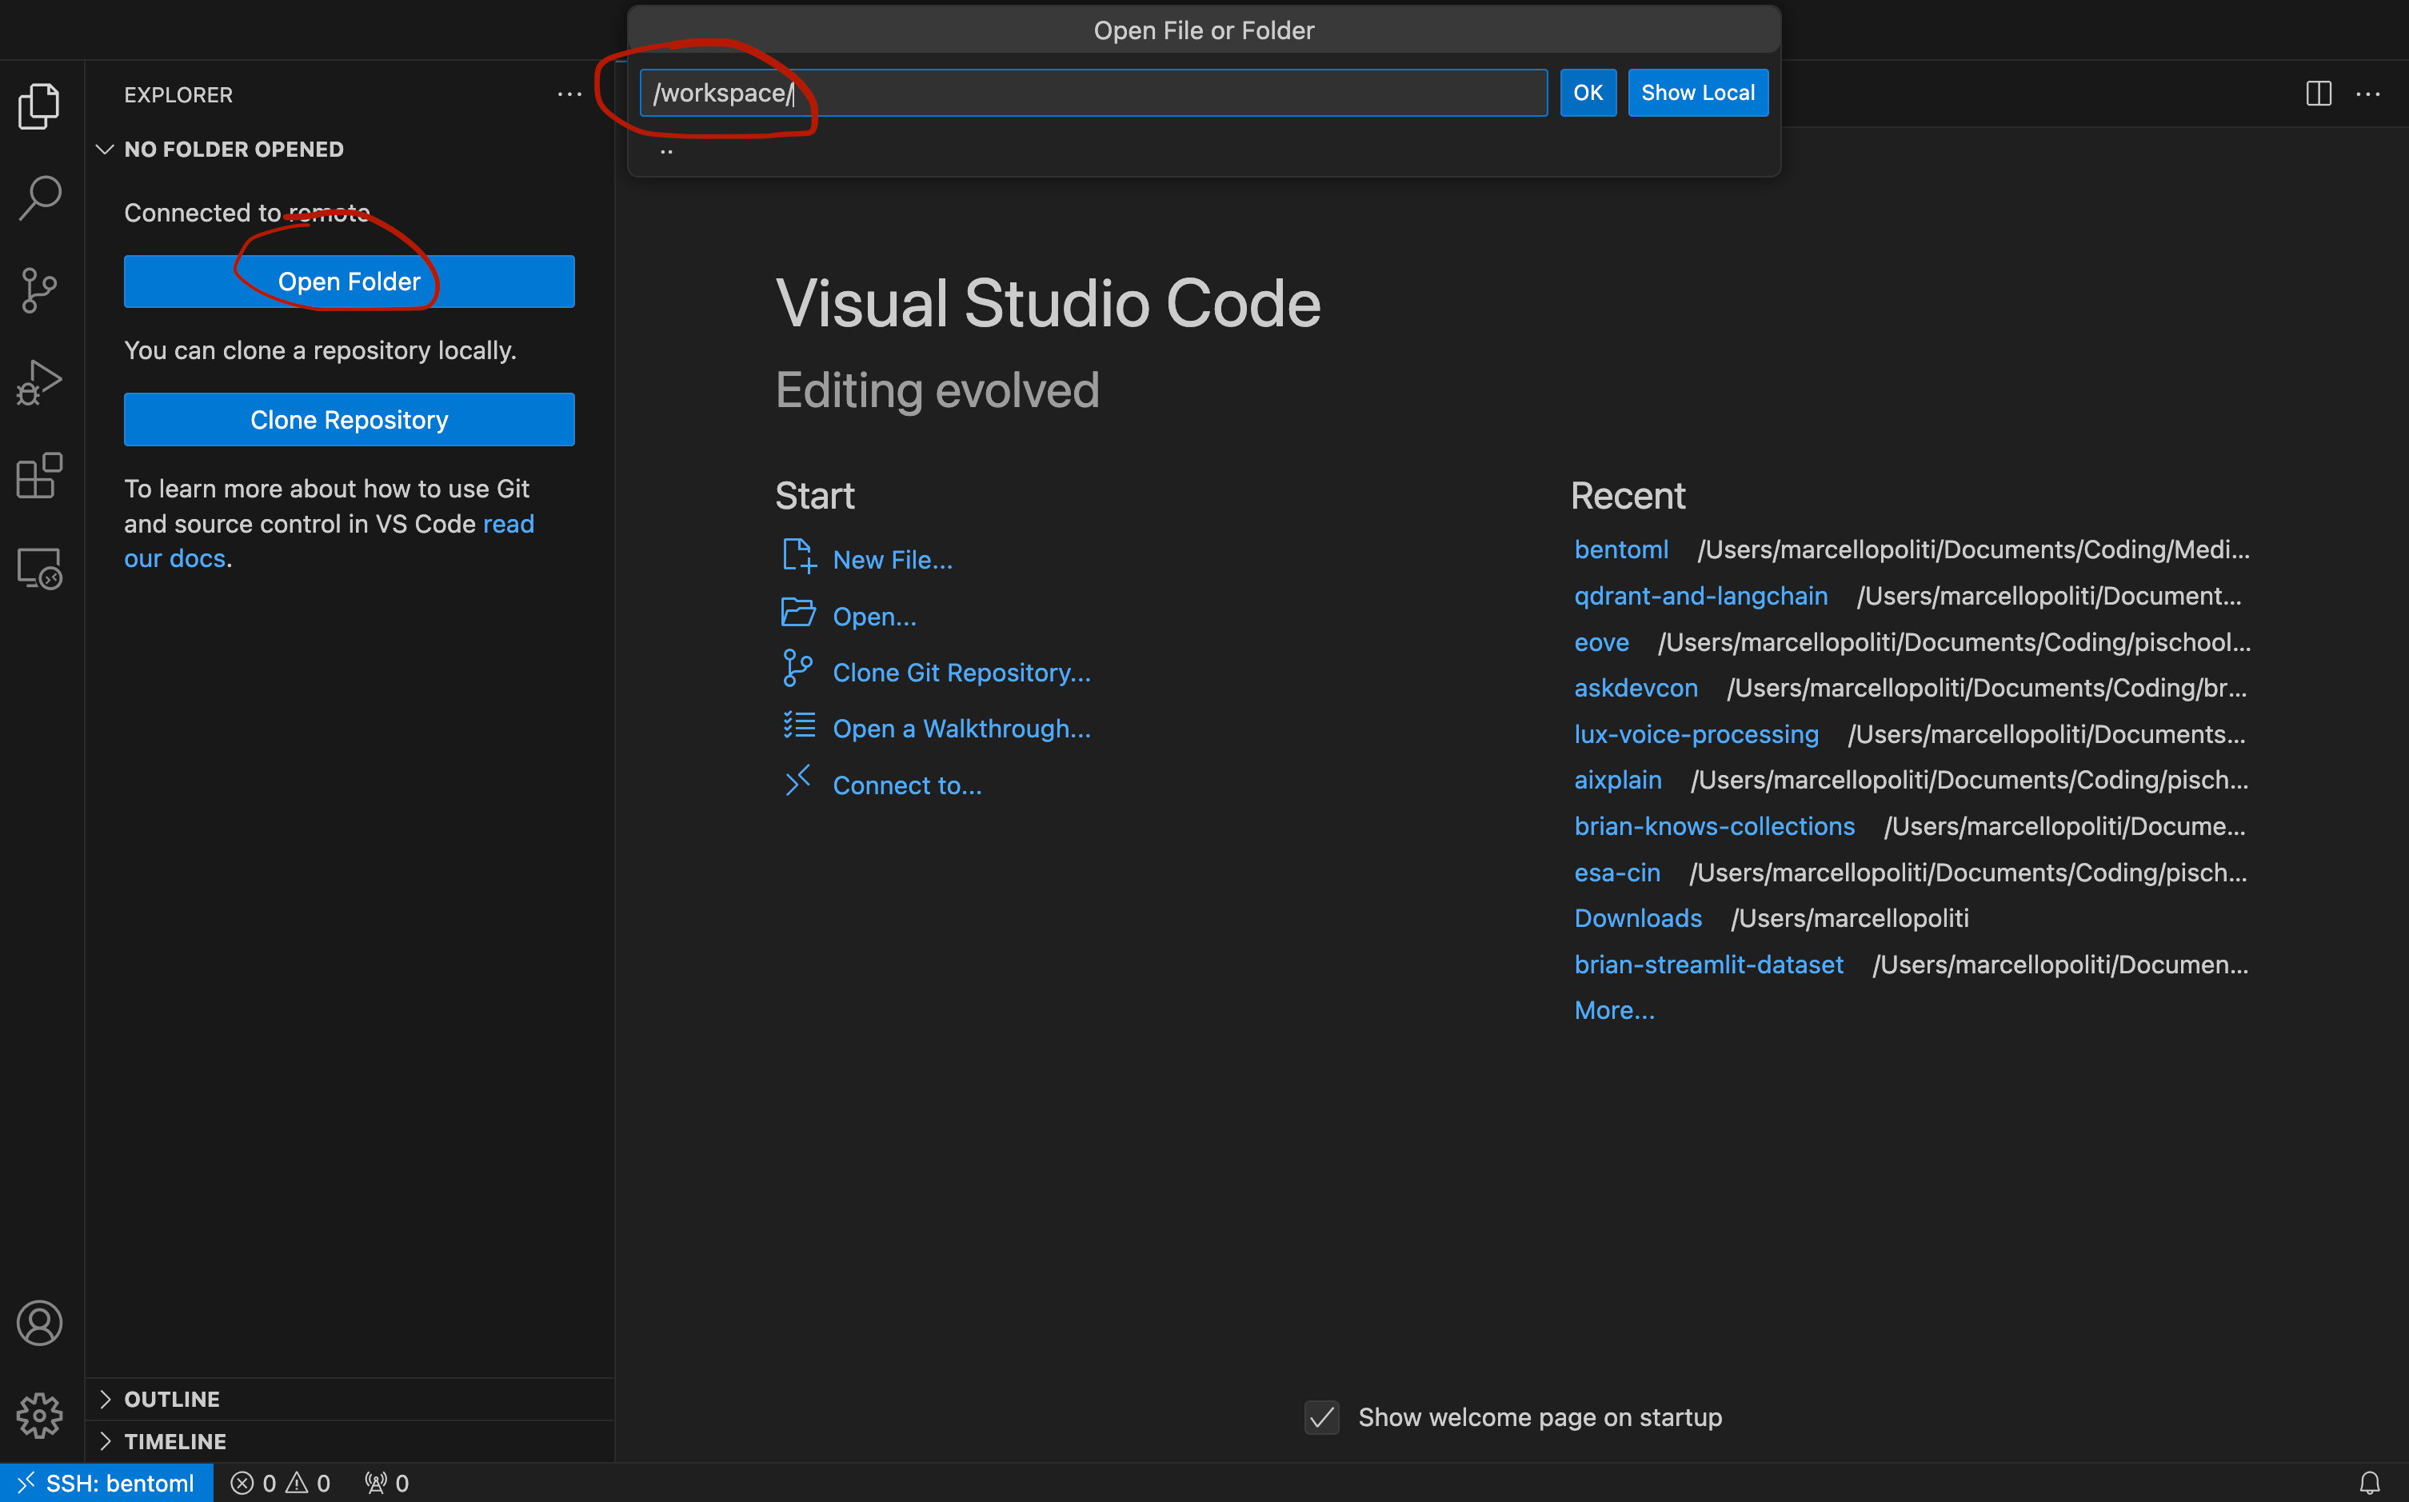Open the Manage gear icon

pyautogui.click(x=40, y=1415)
